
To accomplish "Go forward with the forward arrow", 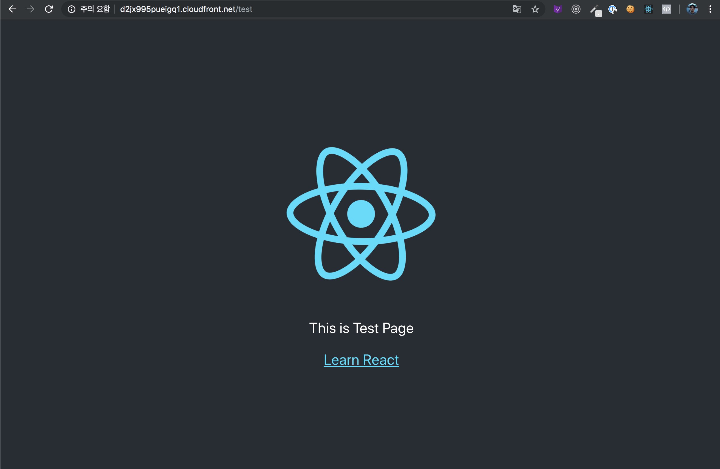I will tap(31, 9).
